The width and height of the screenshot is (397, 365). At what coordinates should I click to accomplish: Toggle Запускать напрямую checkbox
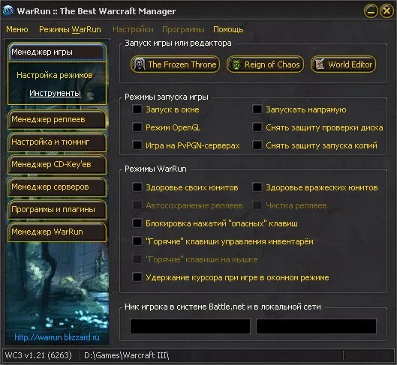(x=257, y=109)
